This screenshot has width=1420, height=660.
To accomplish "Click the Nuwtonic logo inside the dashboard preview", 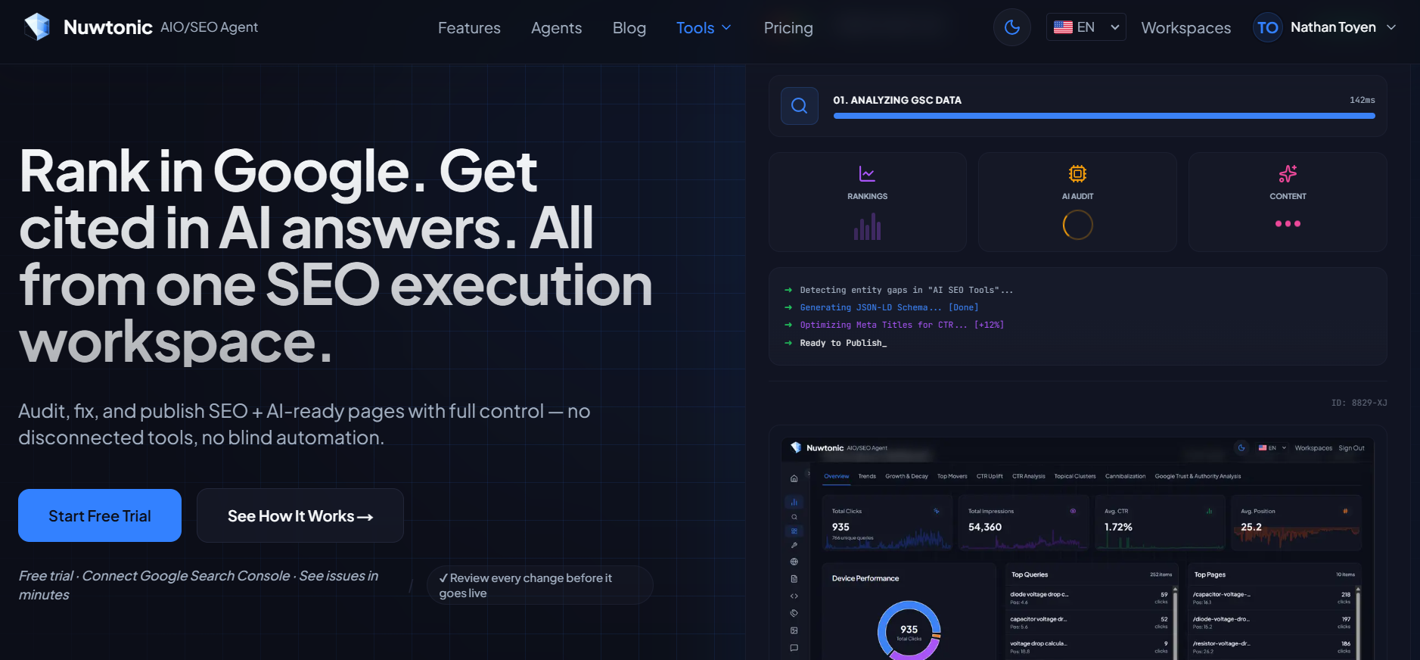I will point(796,447).
